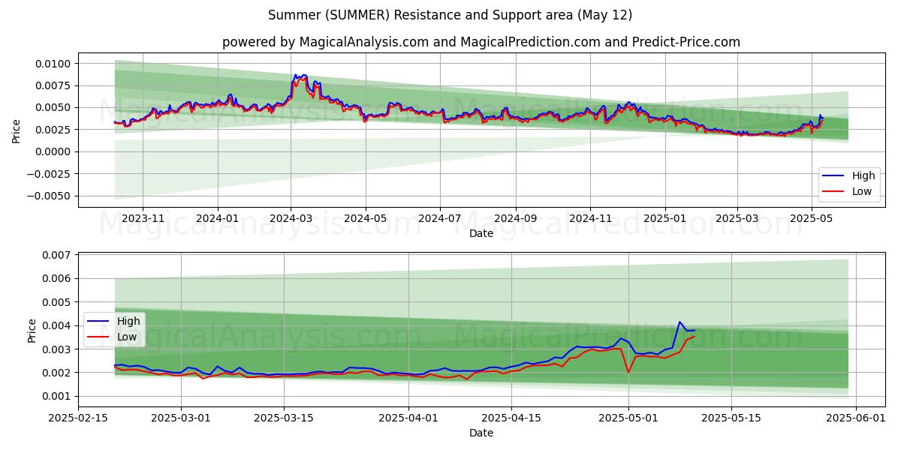Click the upper chart's "Date" x-axis label
The image size is (901, 450).
pos(481,233)
